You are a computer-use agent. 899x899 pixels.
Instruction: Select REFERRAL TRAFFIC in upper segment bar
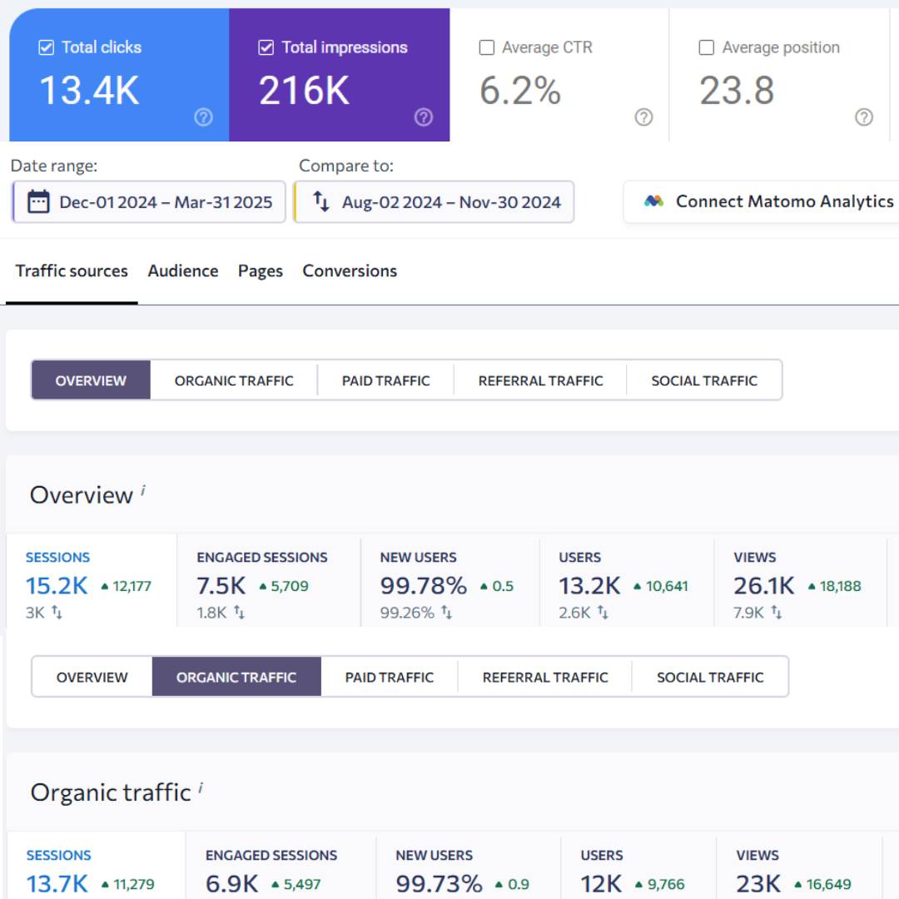(541, 380)
